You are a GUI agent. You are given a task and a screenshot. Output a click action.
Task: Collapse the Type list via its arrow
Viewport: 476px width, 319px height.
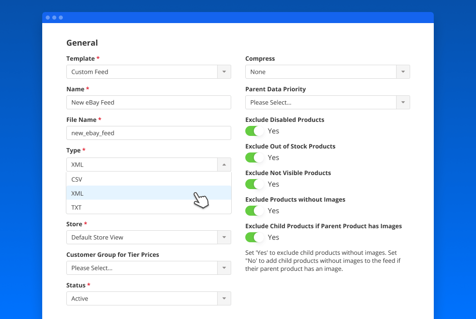click(x=224, y=164)
